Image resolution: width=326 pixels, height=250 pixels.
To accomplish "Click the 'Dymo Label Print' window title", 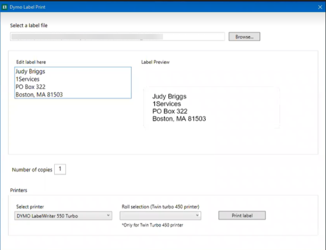I will point(27,7).
